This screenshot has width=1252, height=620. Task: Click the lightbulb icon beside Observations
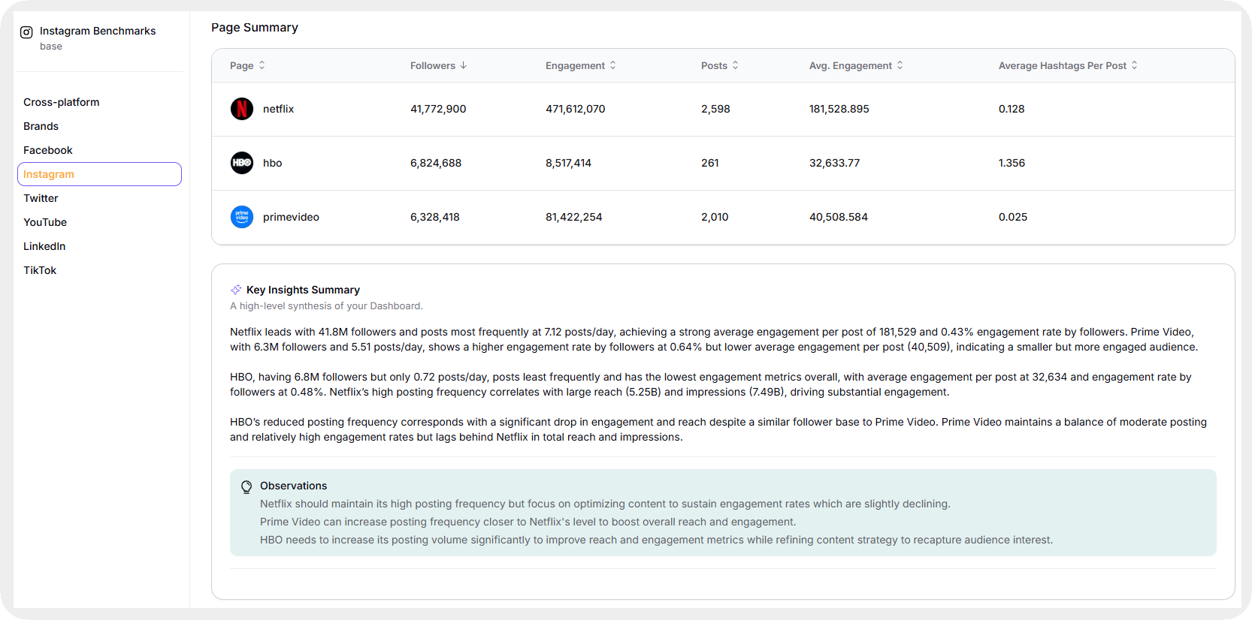point(246,486)
